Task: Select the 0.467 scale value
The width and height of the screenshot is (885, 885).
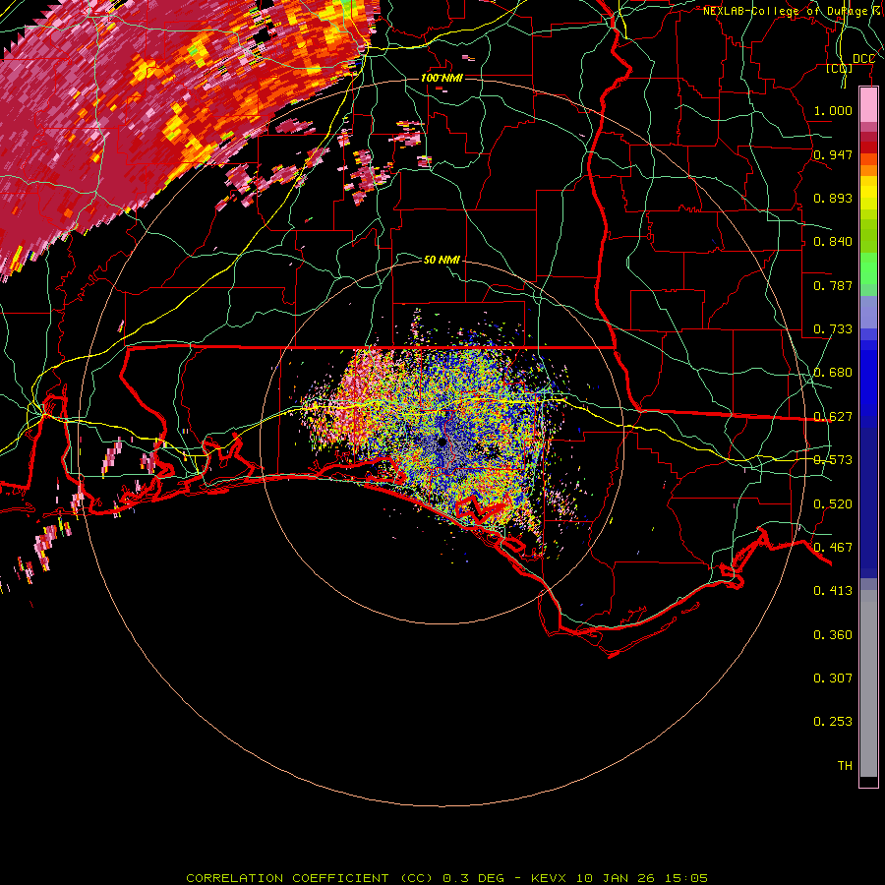Action: [x=833, y=548]
